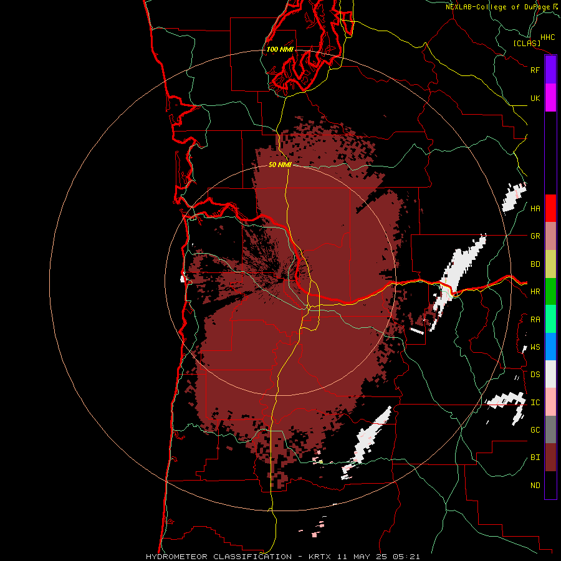This screenshot has width=561, height=561.
Task: Click the yellow BD legend color swatch
Action: click(x=550, y=264)
